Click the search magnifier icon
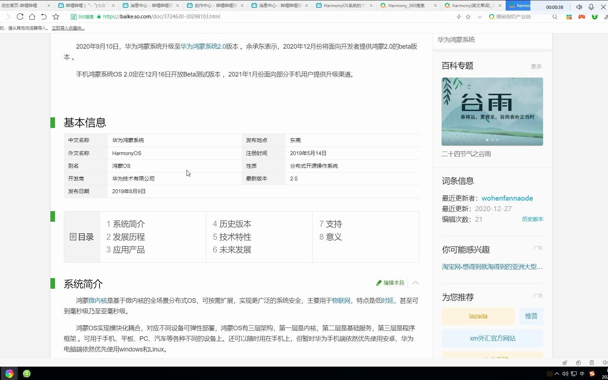Viewport: 608px width, 380px height. click(555, 17)
